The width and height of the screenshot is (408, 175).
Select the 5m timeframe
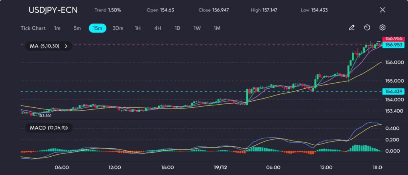coord(77,28)
